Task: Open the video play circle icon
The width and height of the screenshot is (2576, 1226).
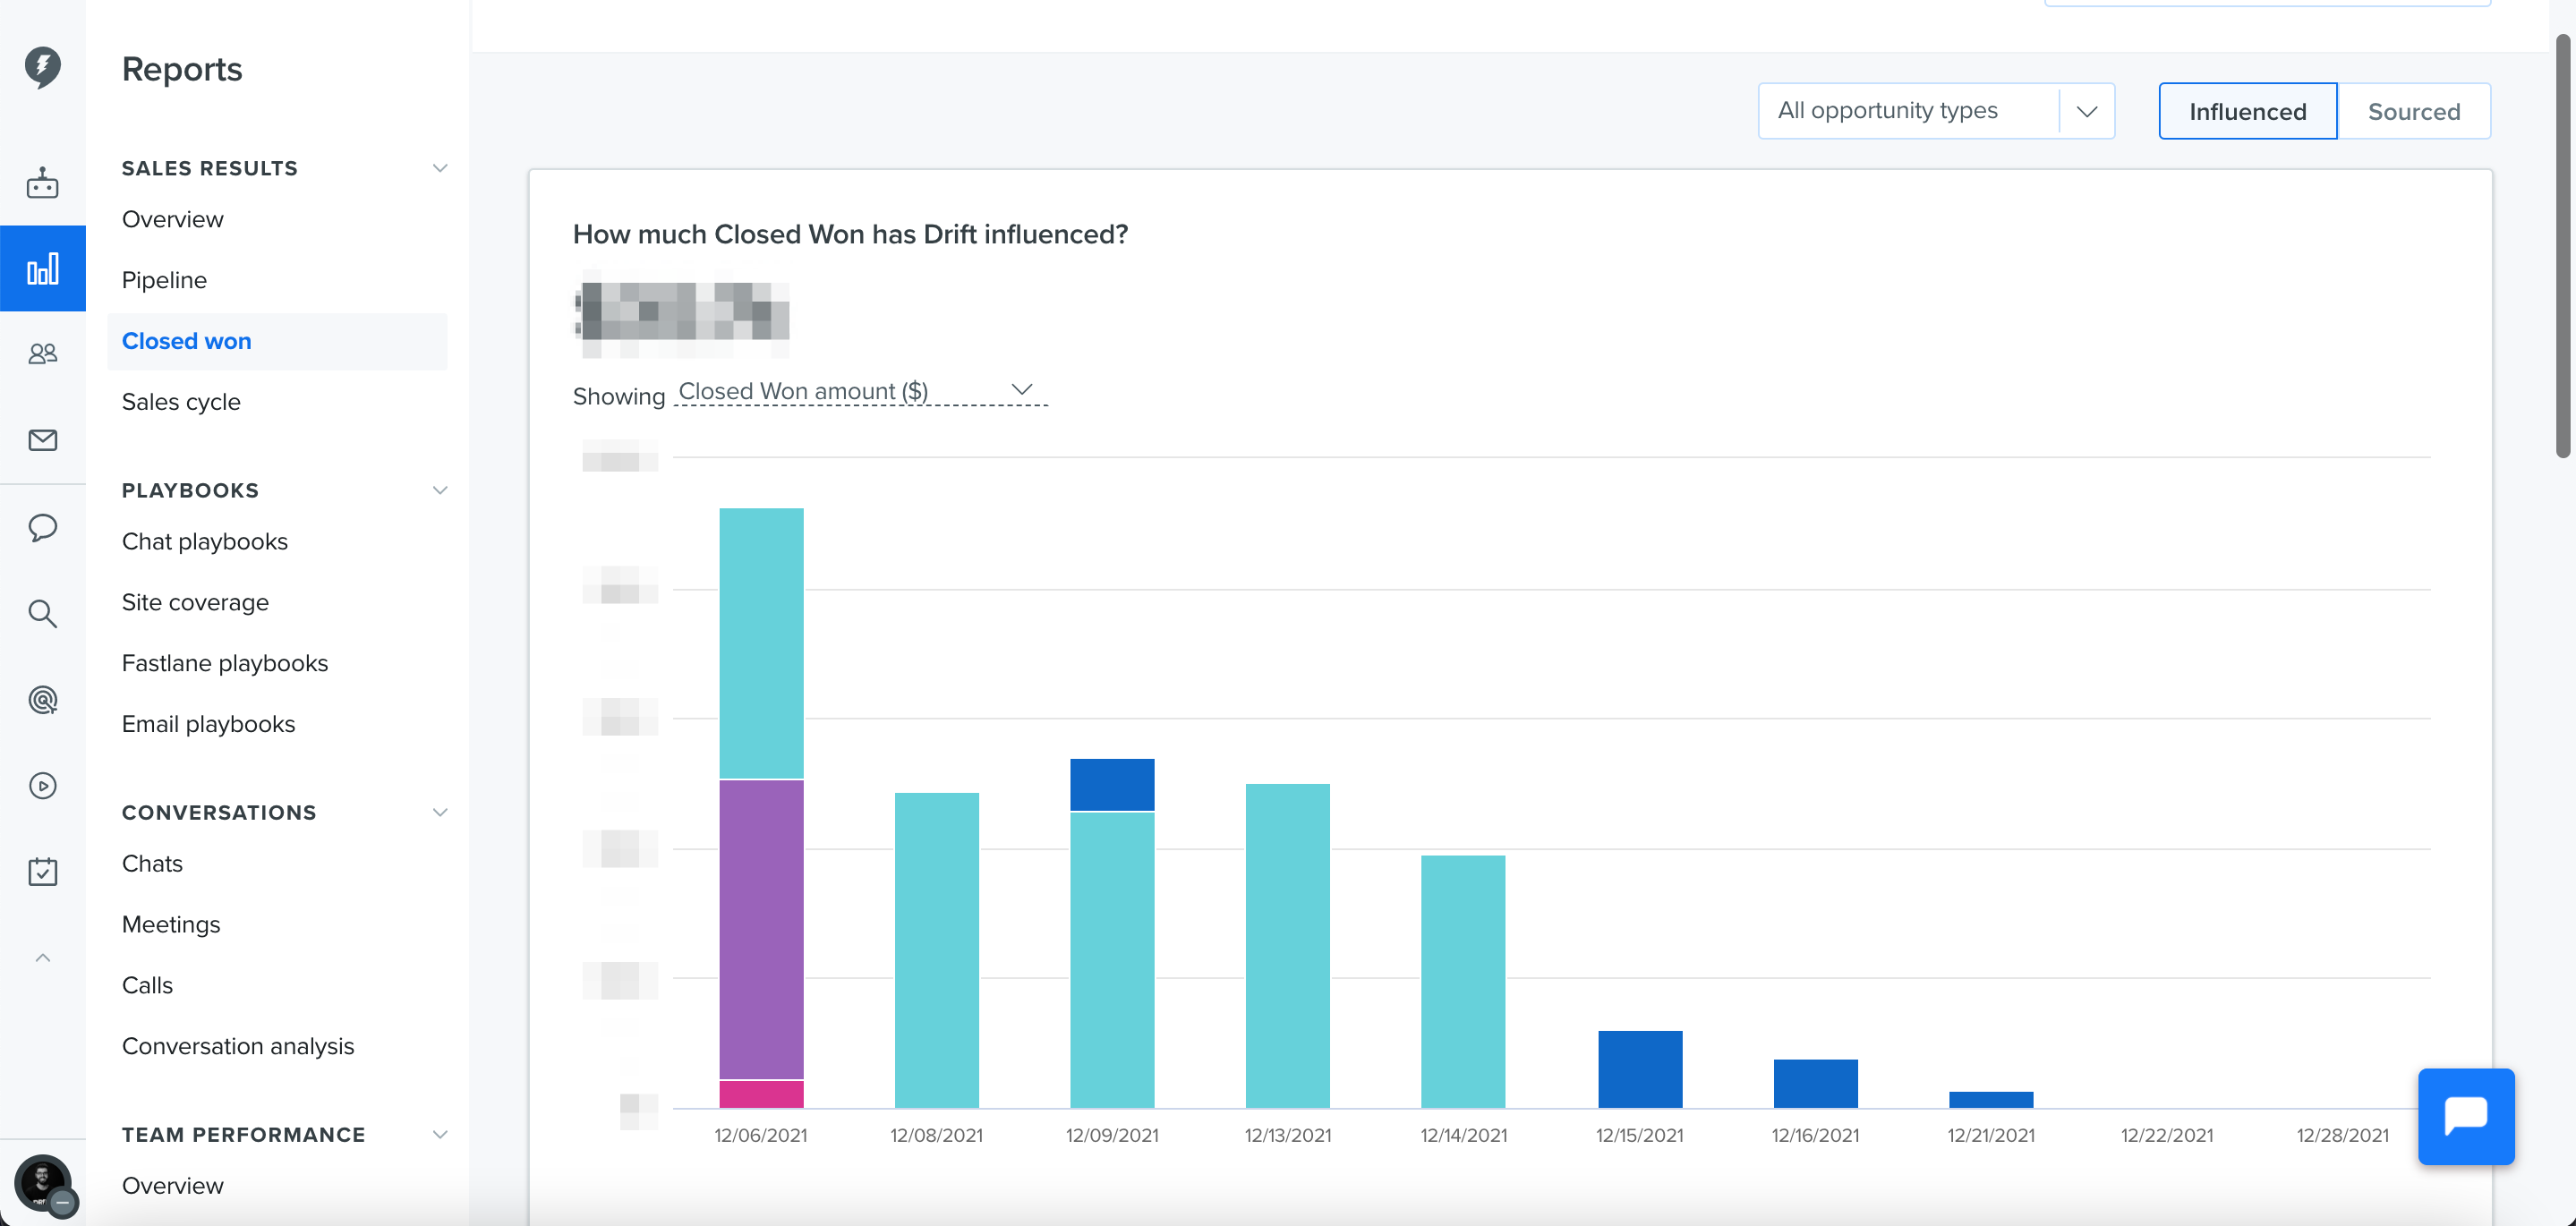Action: (x=42, y=786)
